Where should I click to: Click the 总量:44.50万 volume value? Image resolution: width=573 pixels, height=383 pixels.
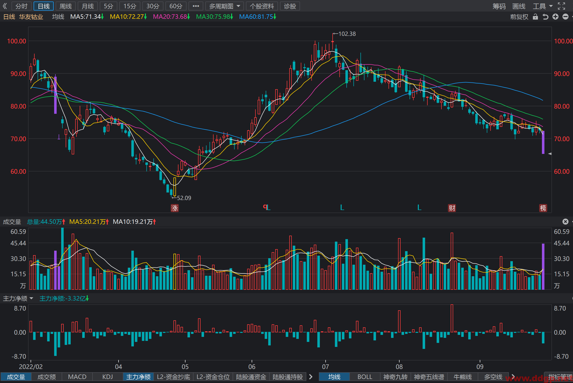46,222
